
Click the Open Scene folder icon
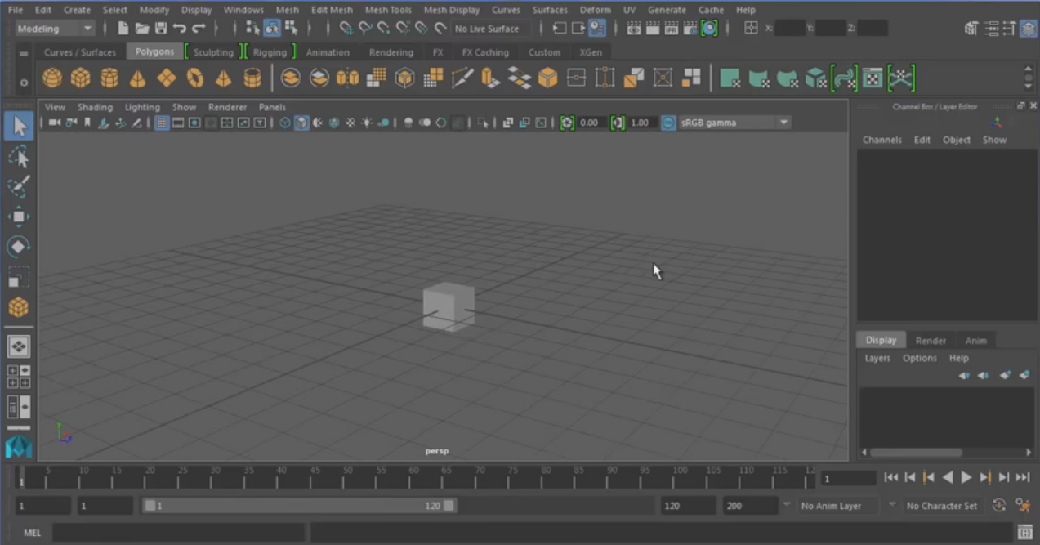point(142,28)
